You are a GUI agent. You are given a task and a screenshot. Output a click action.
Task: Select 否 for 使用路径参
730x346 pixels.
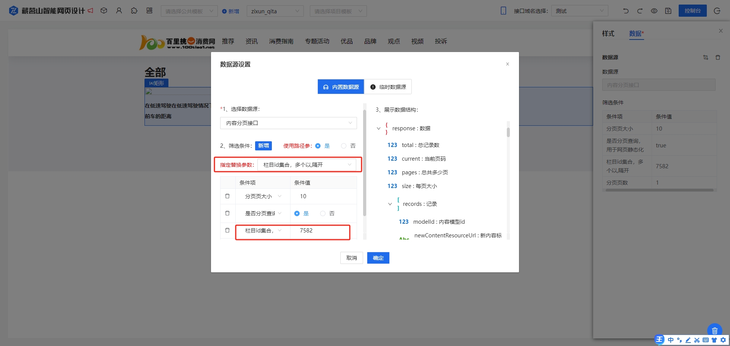(x=344, y=146)
